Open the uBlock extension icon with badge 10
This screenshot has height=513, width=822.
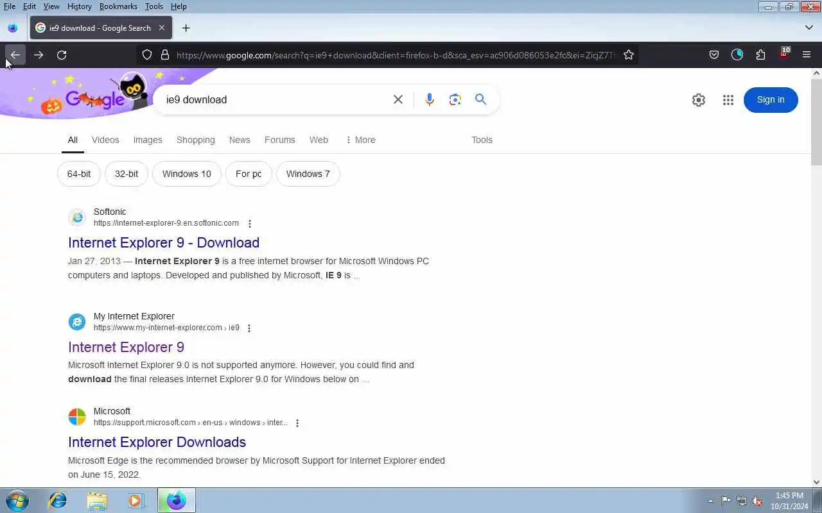(x=783, y=54)
